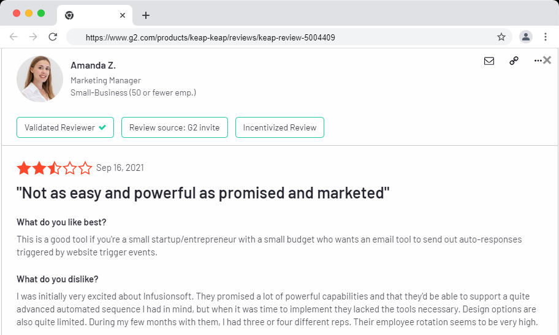
Task: Bookmark this page with the star icon
Action: point(501,37)
